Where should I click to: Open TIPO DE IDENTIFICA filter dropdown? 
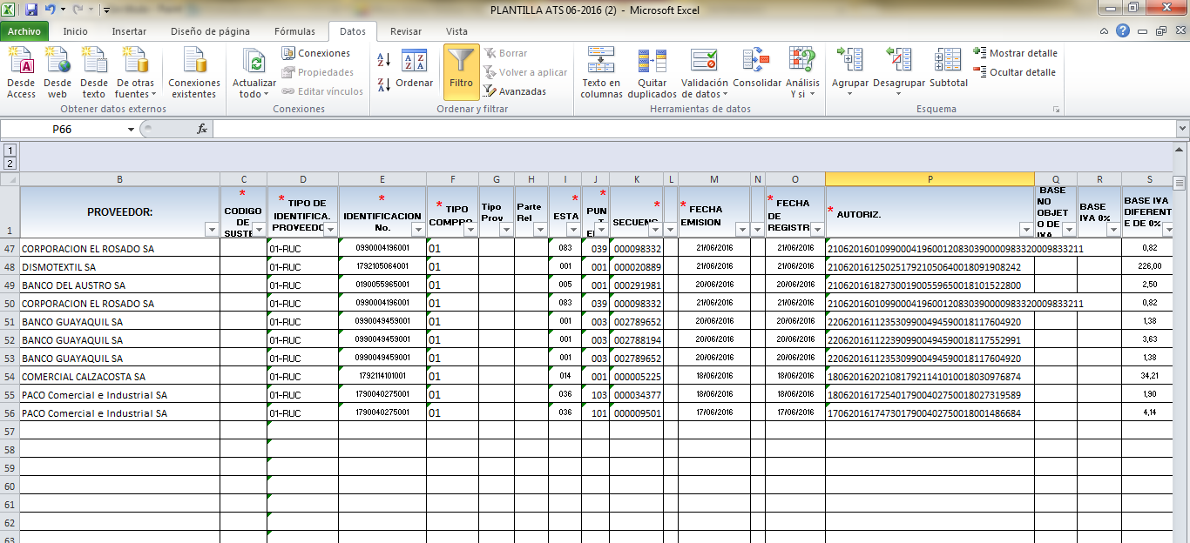[x=330, y=230]
